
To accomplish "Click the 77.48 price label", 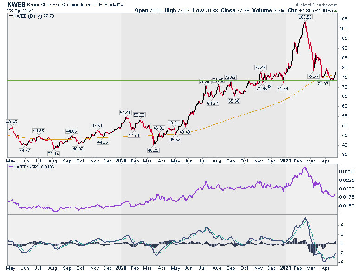I will (260, 67).
